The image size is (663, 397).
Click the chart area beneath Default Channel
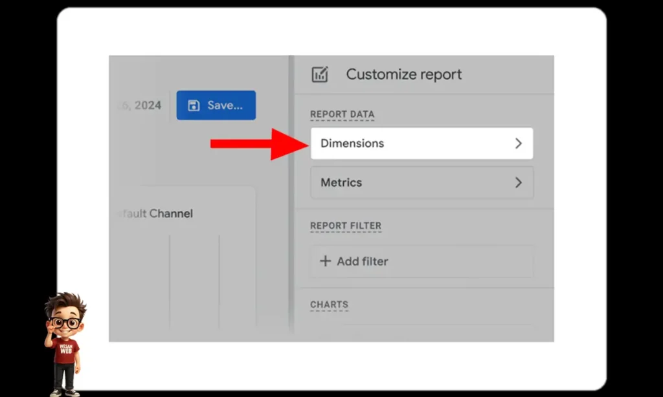tap(188, 278)
